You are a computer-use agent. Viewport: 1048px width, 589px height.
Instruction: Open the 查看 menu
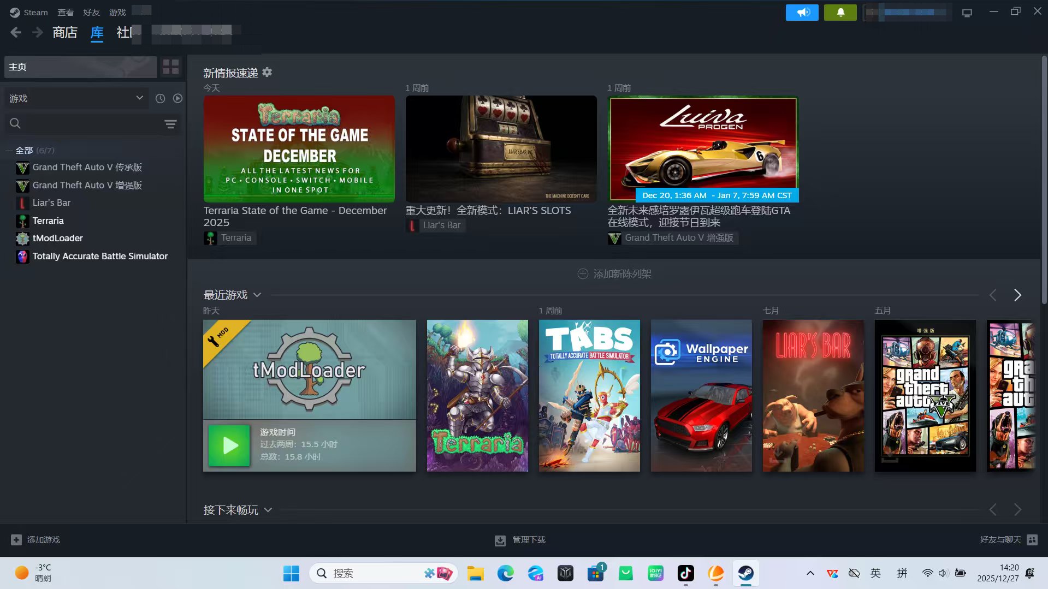click(x=66, y=12)
